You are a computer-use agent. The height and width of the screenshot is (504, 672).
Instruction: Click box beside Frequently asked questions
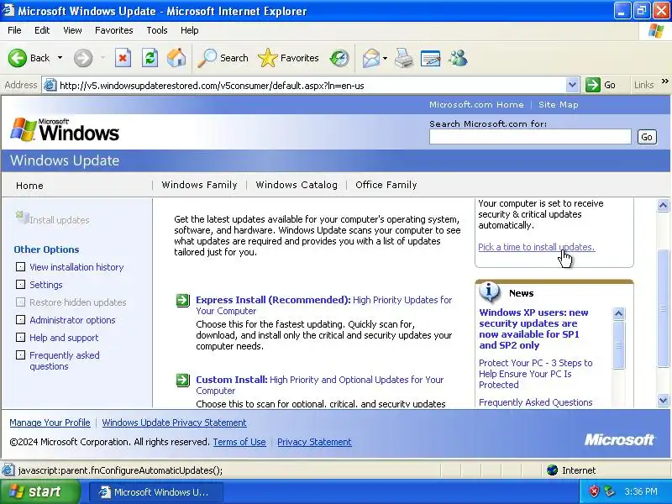(x=20, y=354)
